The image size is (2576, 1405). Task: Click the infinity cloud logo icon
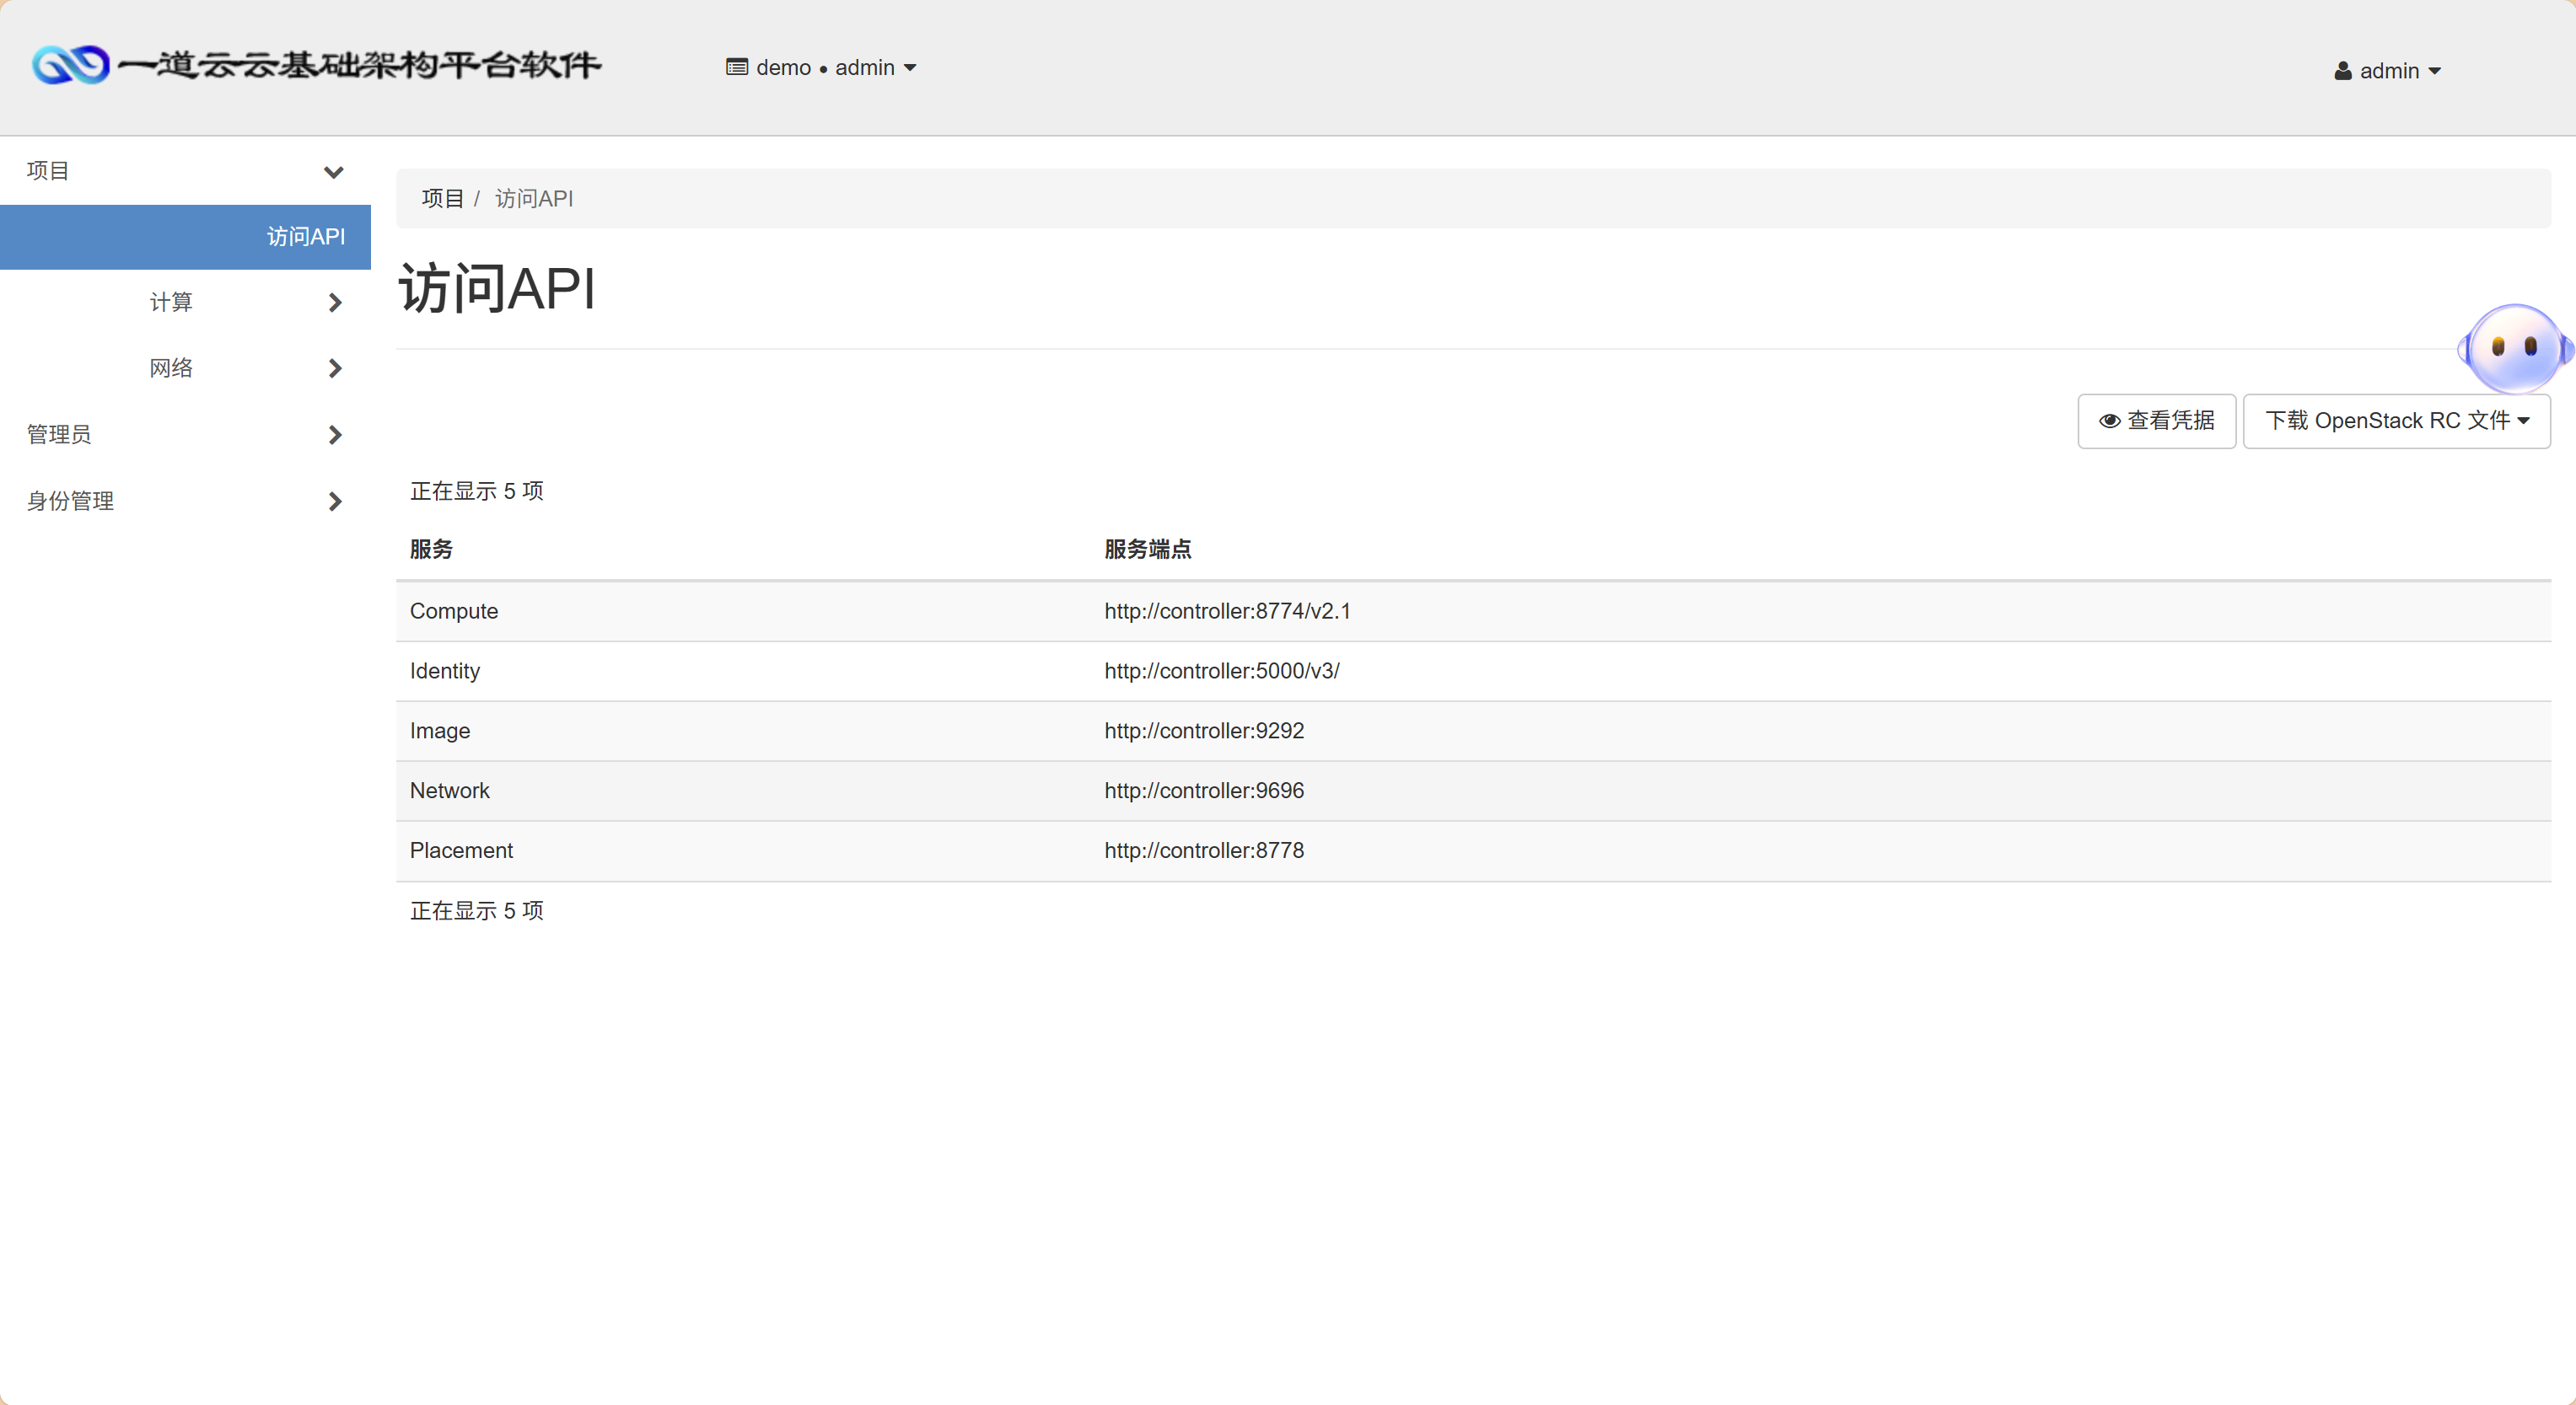70,66
